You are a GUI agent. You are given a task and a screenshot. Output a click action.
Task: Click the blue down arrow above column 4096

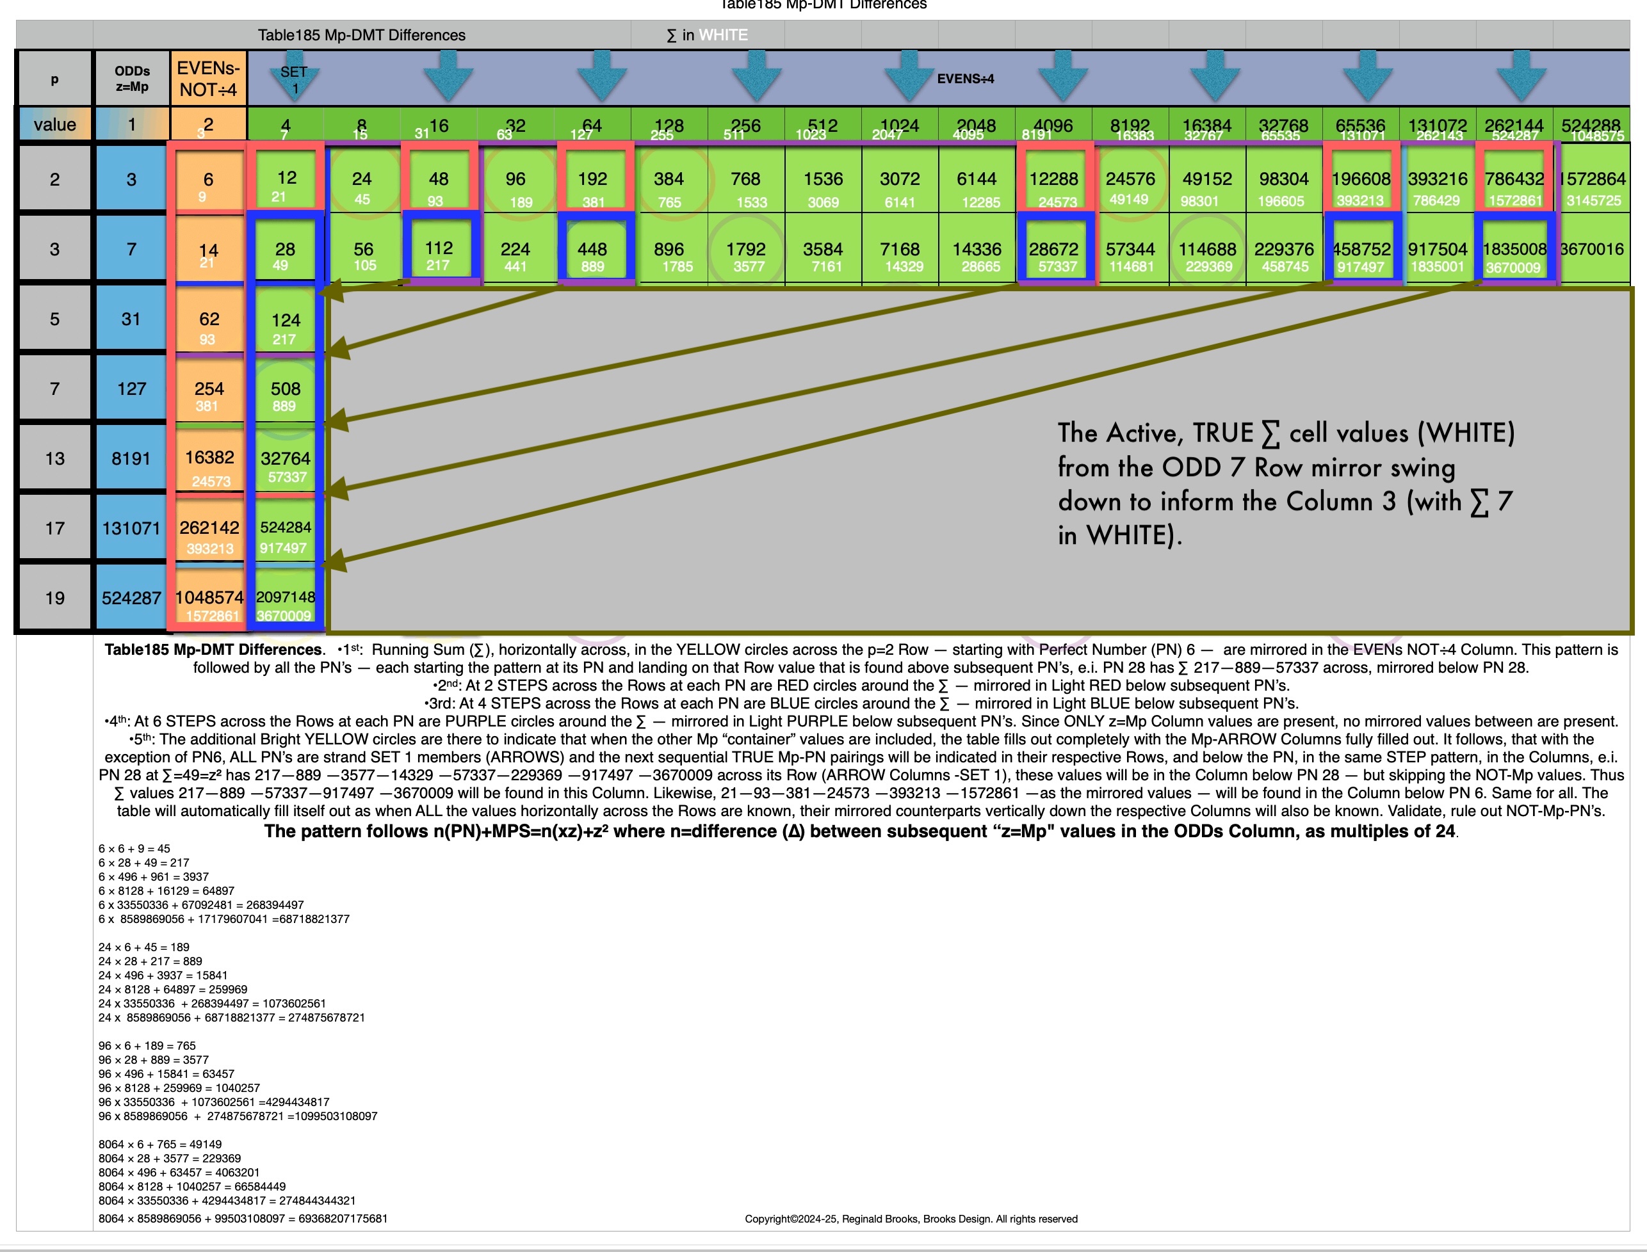pos(1062,77)
